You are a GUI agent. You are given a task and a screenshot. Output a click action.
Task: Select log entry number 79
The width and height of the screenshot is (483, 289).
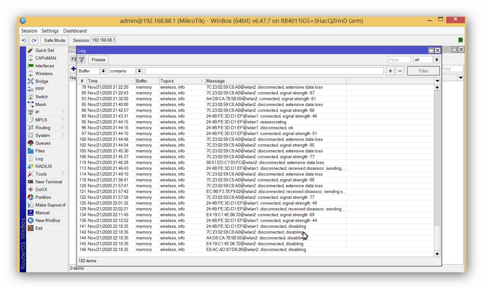click(255, 87)
